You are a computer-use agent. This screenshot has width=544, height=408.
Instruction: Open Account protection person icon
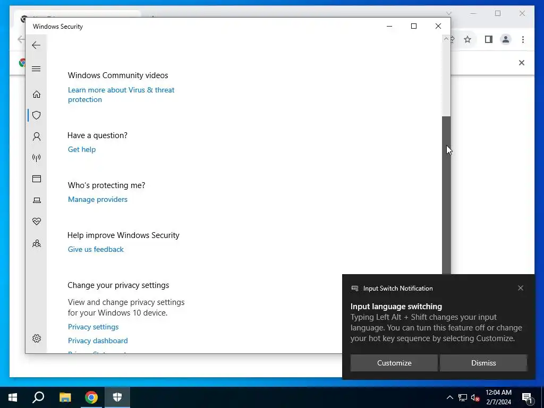pos(37,137)
